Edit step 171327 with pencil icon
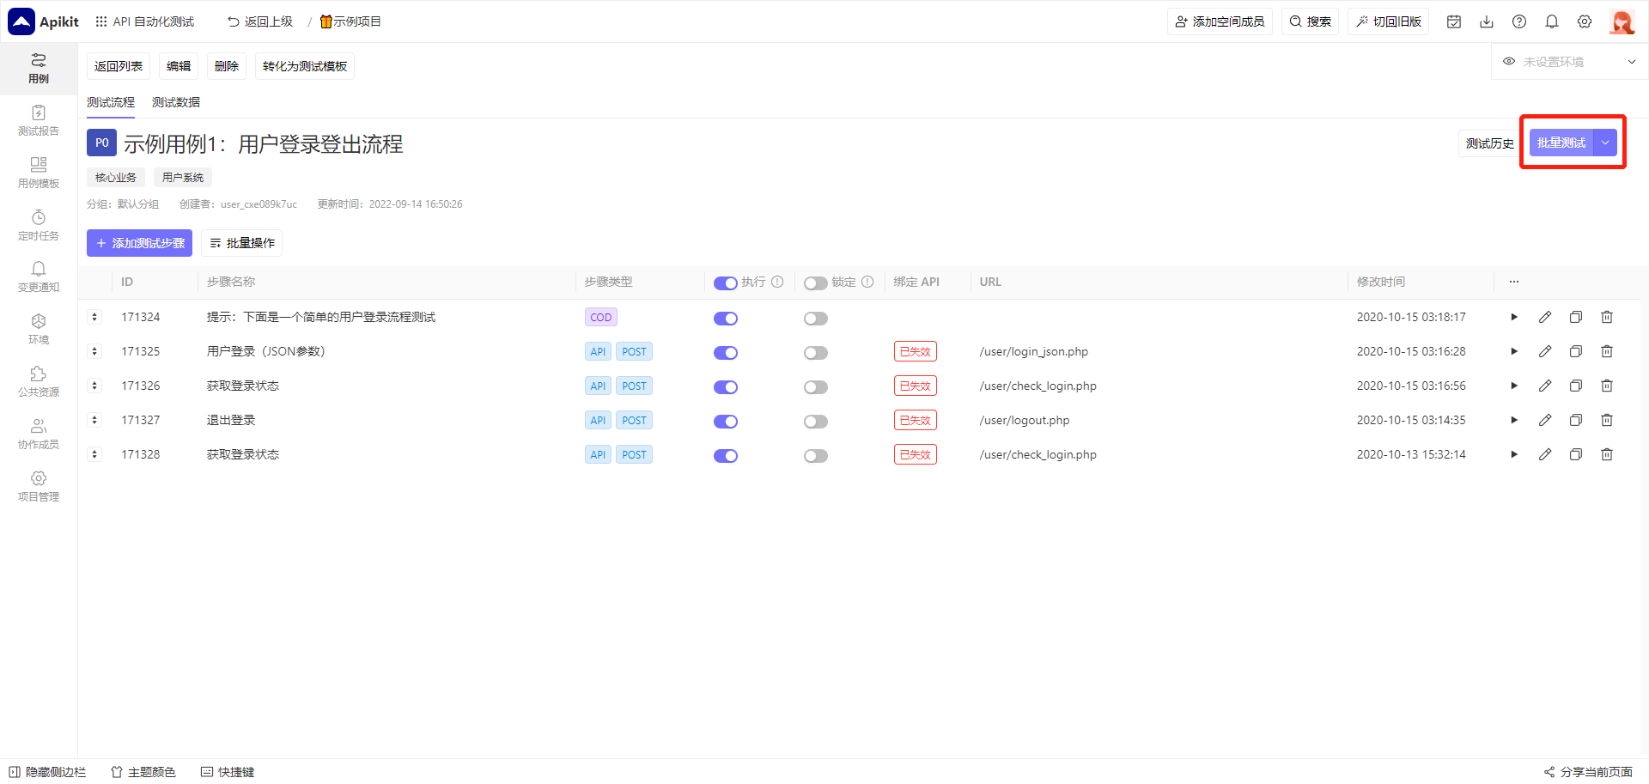Screen dimensions: 1649x784 [1545, 420]
